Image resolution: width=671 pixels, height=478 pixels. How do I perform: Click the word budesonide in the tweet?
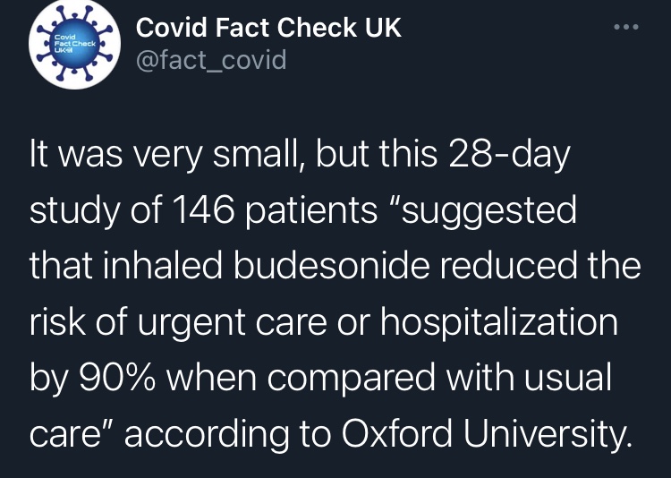(x=332, y=266)
